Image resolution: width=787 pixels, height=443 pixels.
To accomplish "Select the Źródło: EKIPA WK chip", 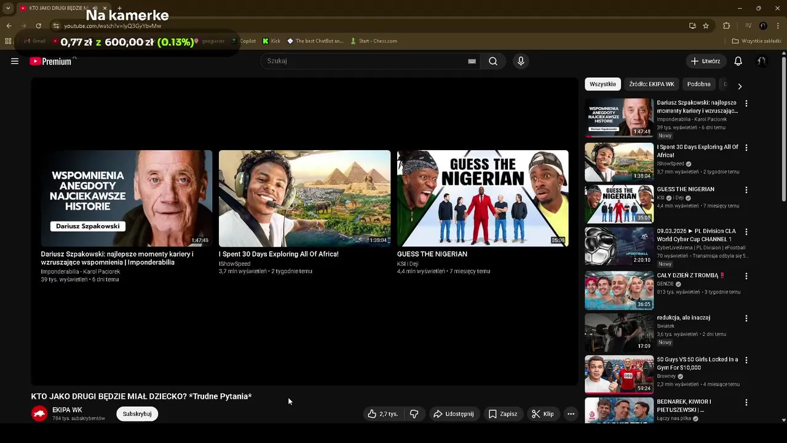I will (x=652, y=84).
